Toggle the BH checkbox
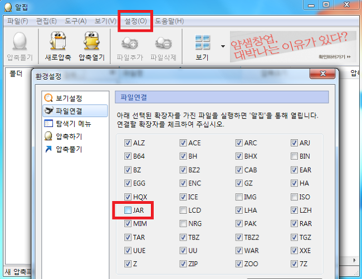 (x=183, y=156)
